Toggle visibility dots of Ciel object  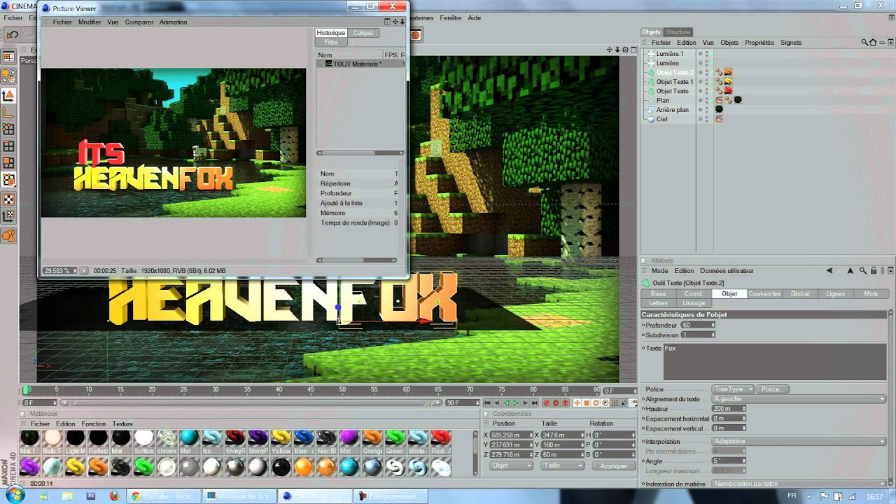[706, 120]
